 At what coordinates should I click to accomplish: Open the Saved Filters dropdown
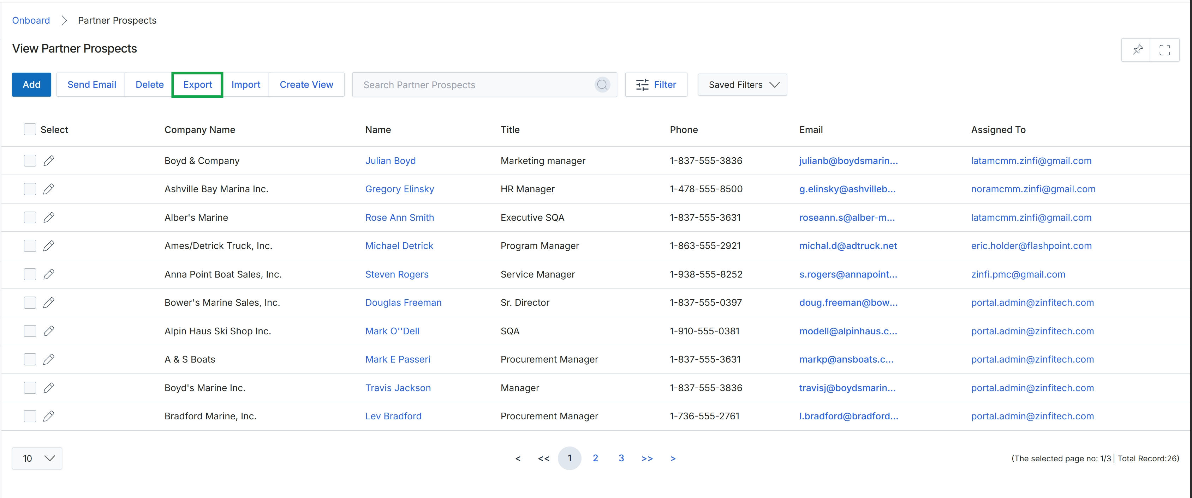(742, 85)
